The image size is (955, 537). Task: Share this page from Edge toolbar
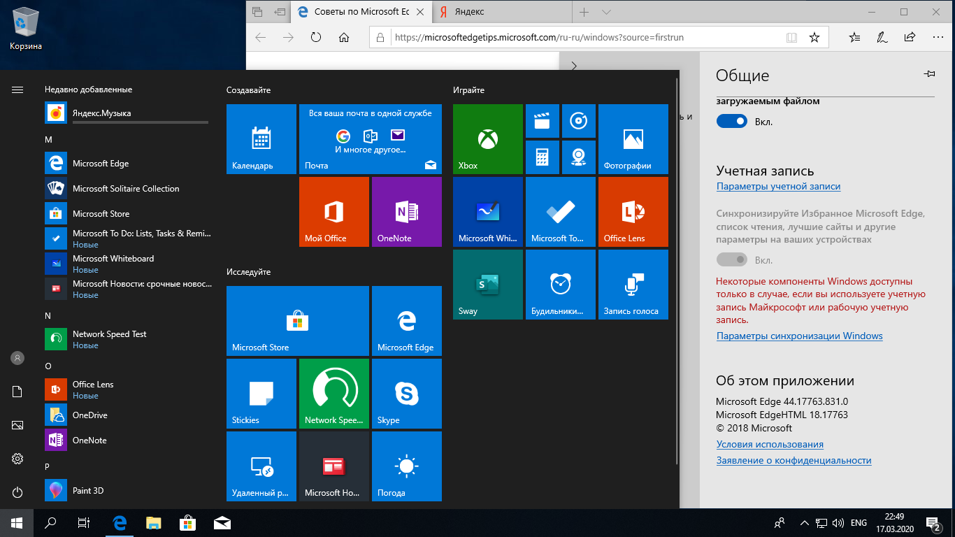(910, 38)
